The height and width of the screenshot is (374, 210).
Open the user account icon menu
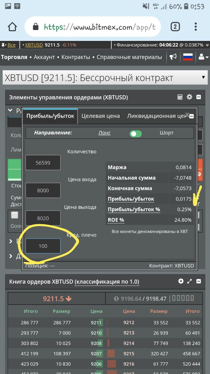pos(203,57)
